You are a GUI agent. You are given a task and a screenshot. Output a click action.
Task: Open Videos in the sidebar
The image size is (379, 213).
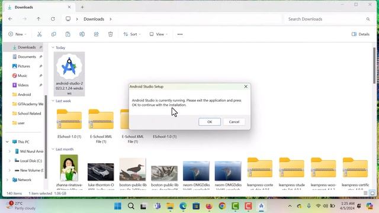[24, 85]
